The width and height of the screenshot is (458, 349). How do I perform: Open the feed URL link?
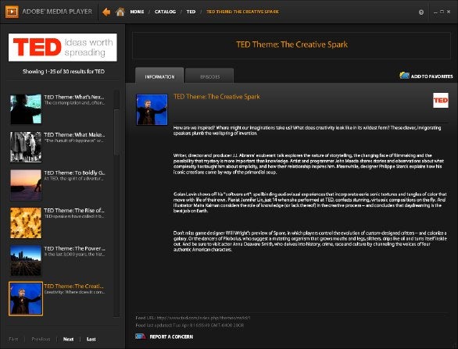tap(203, 318)
